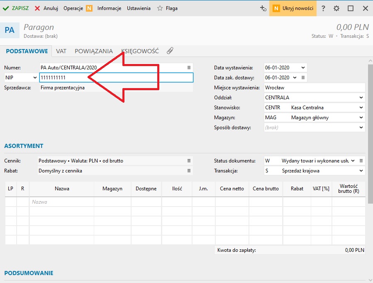Click the green ZAPISZ checkmark icon
The image size is (373, 283).
pos(6,8)
